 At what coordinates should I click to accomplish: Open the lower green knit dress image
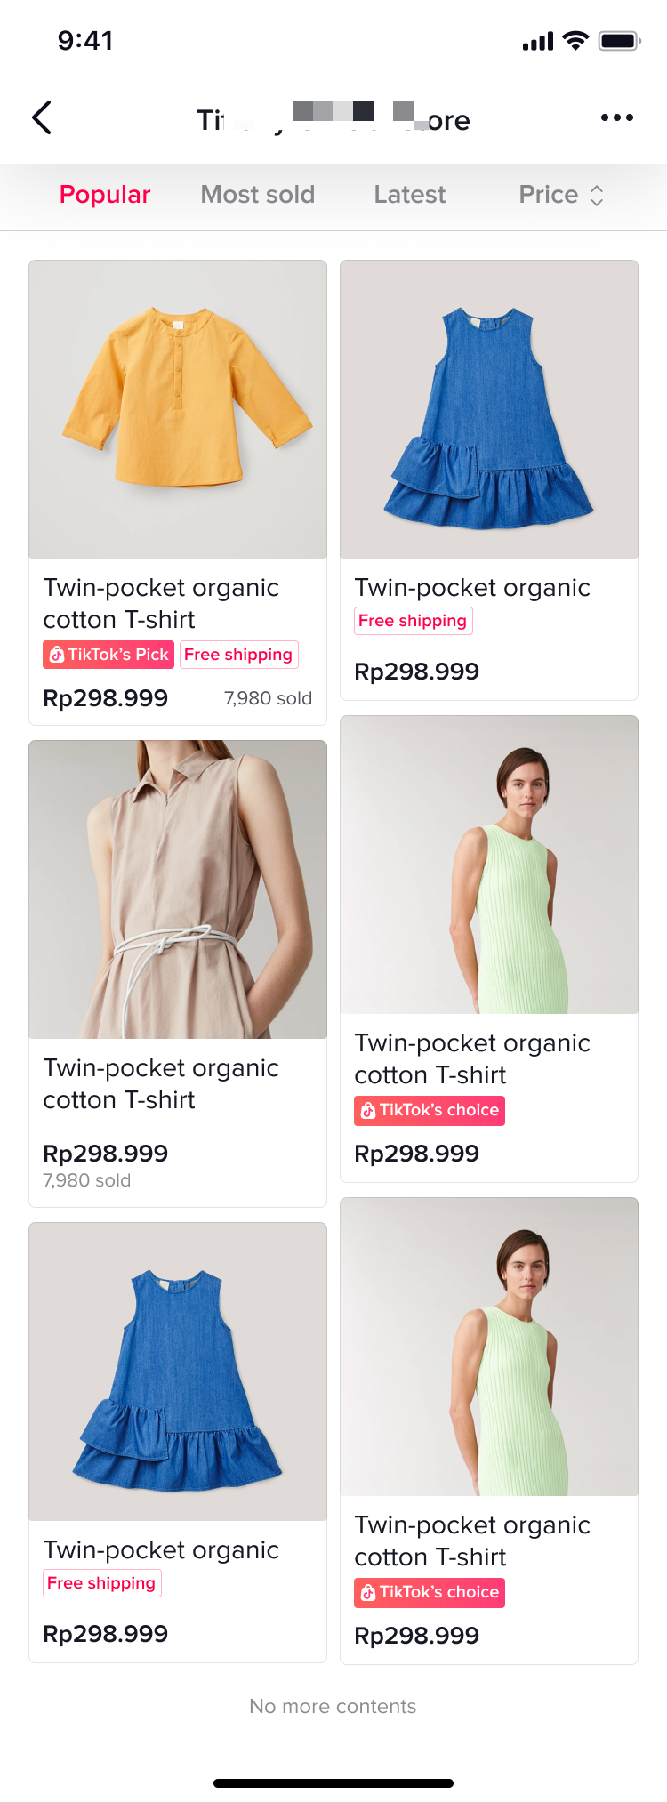click(x=489, y=1347)
